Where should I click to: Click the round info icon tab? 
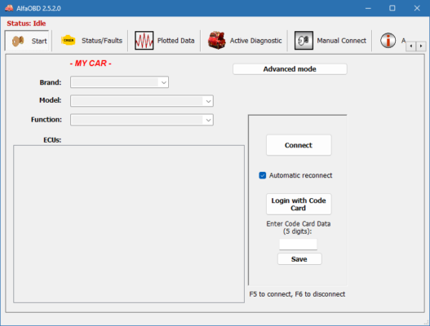388,41
